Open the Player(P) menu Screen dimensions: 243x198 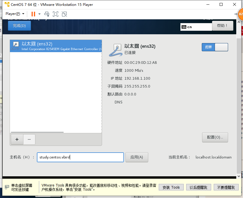(13, 14)
